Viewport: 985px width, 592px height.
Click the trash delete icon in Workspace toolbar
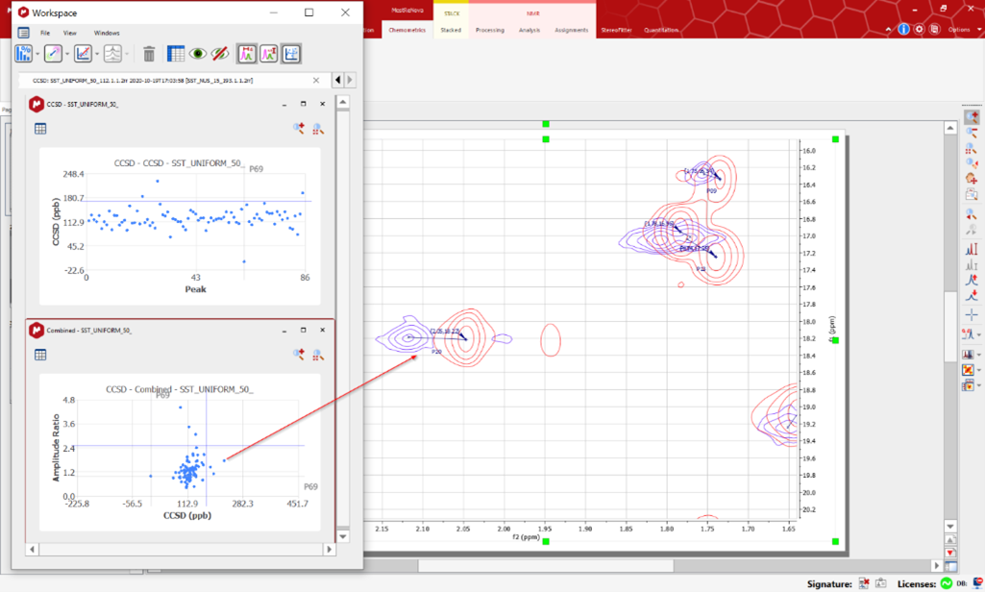pyautogui.click(x=149, y=55)
